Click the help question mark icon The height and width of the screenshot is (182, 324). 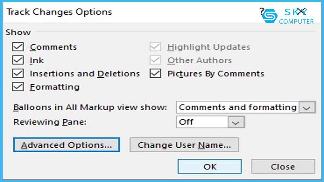pos(262,11)
